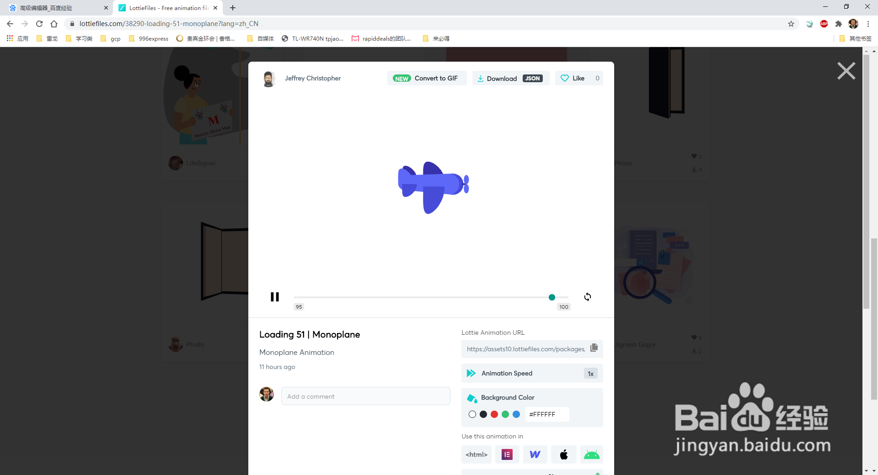Viewport: 878px width, 475px height.
Task: Open the iOS Apple integration icon
Action: tap(564, 454)
